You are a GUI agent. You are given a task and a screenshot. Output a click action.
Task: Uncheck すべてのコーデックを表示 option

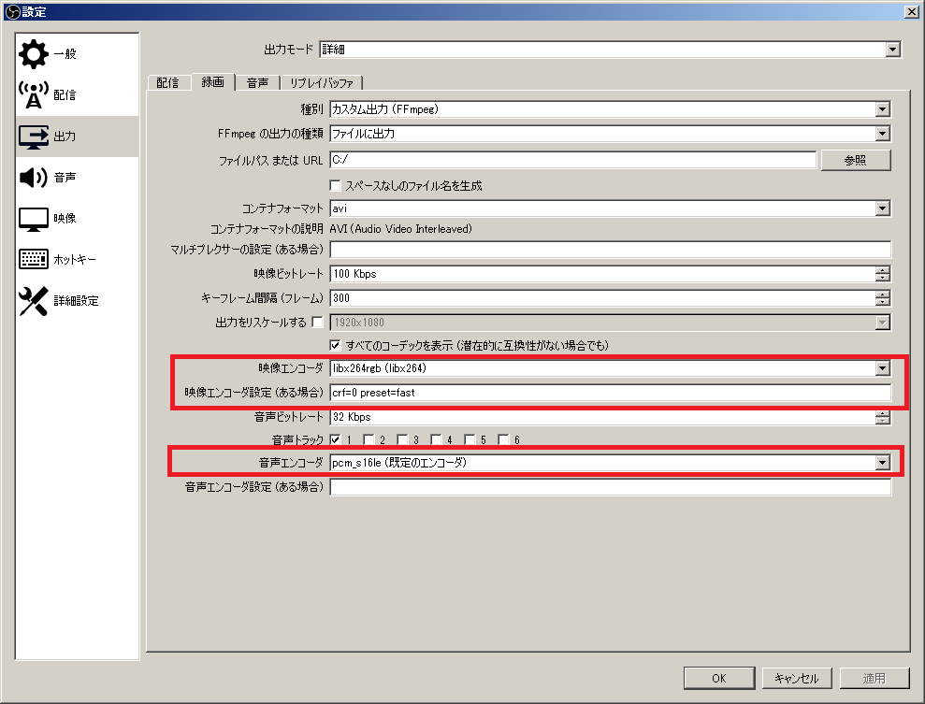(x=335, y=345)
